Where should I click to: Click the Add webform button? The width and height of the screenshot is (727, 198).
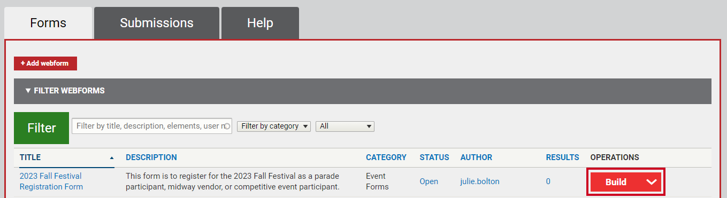45,63
